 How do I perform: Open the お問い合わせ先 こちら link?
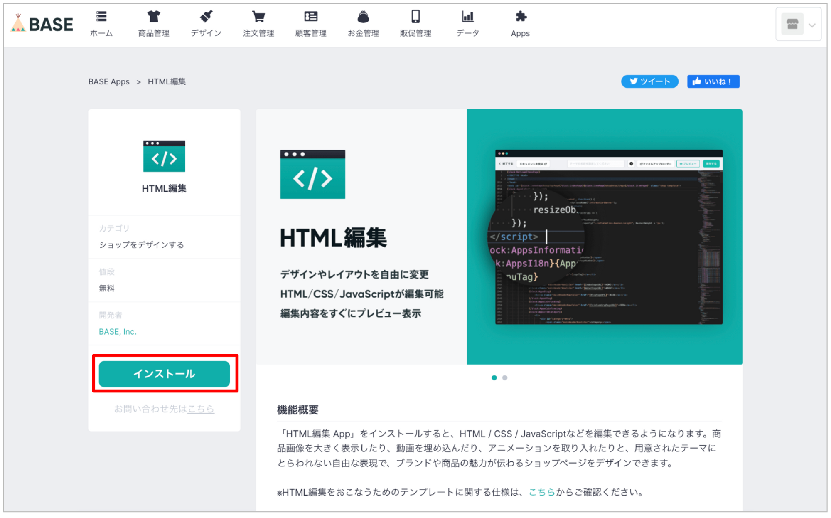point(201,409)
